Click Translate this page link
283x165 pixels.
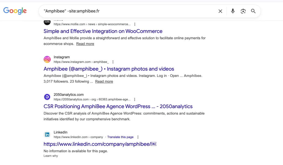point(120,137)
